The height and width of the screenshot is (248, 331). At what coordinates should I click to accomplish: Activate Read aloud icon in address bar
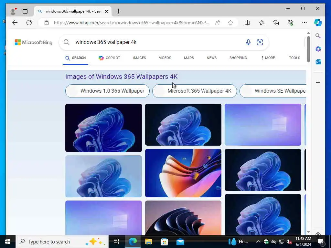[218, 23]
